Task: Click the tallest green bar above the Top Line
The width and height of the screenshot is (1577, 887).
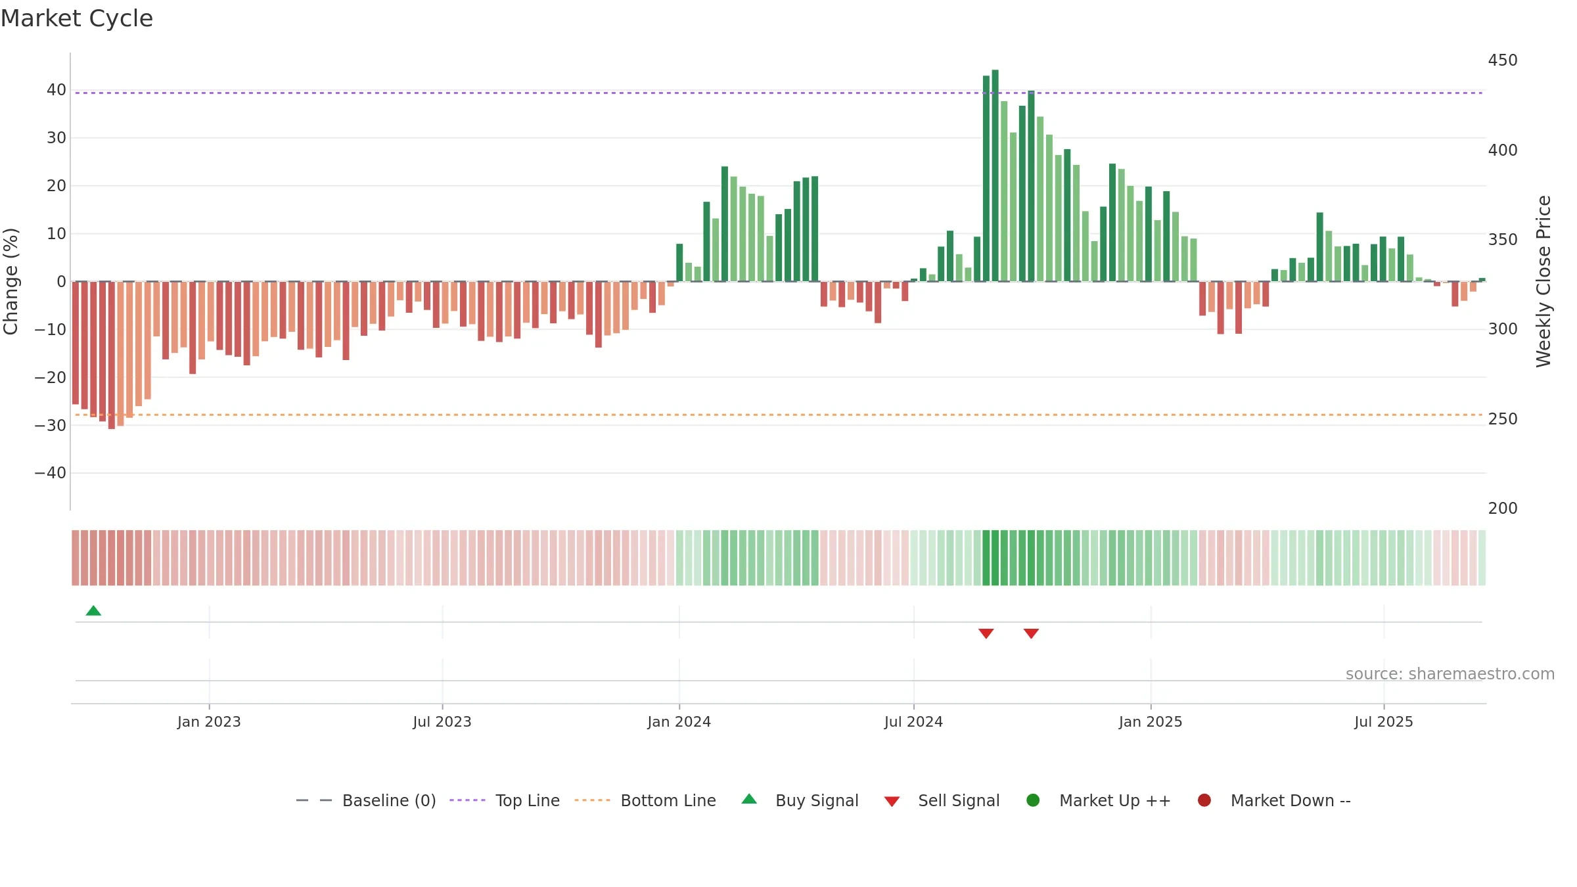Action: [x=995, y=175]
